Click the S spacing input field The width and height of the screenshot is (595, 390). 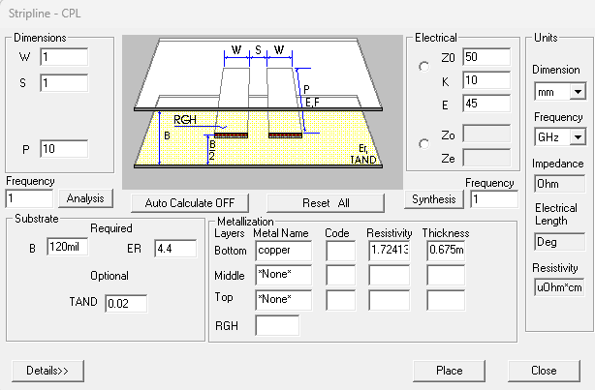(64, 83)
